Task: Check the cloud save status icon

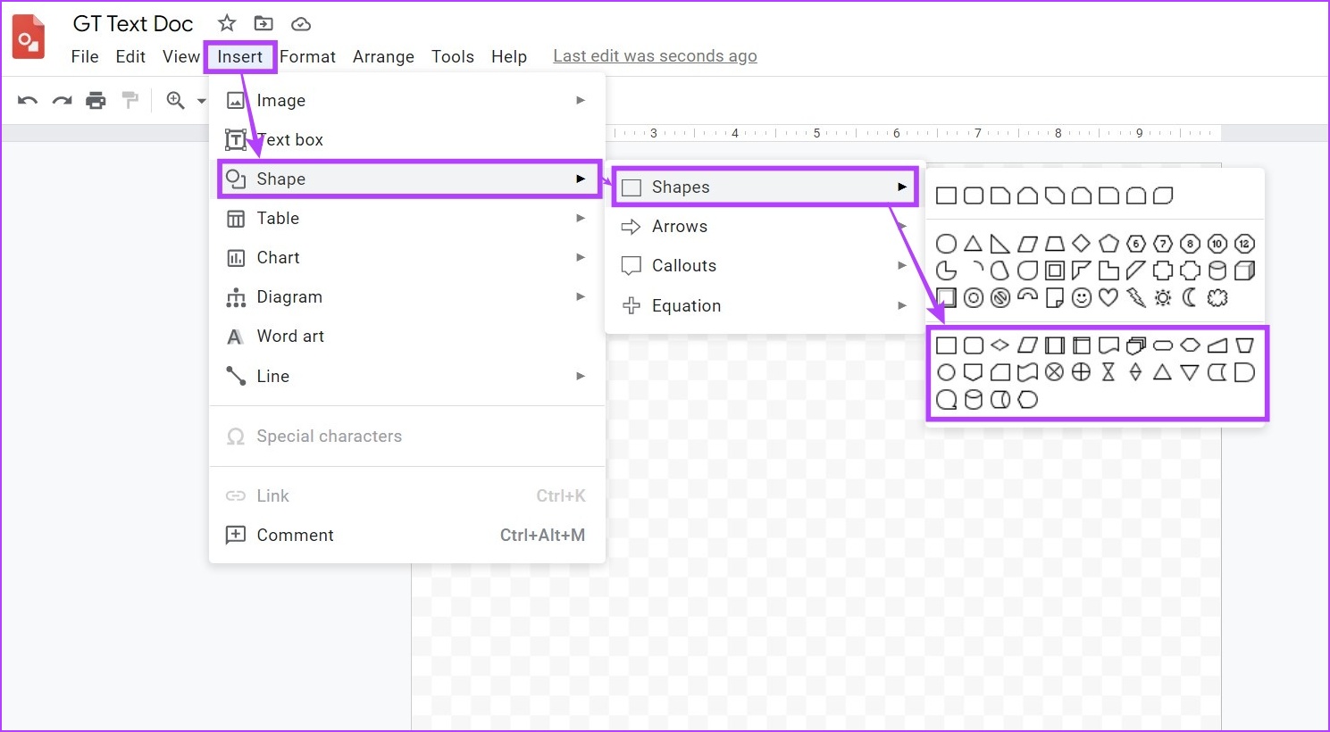Action: pos(301,24)
